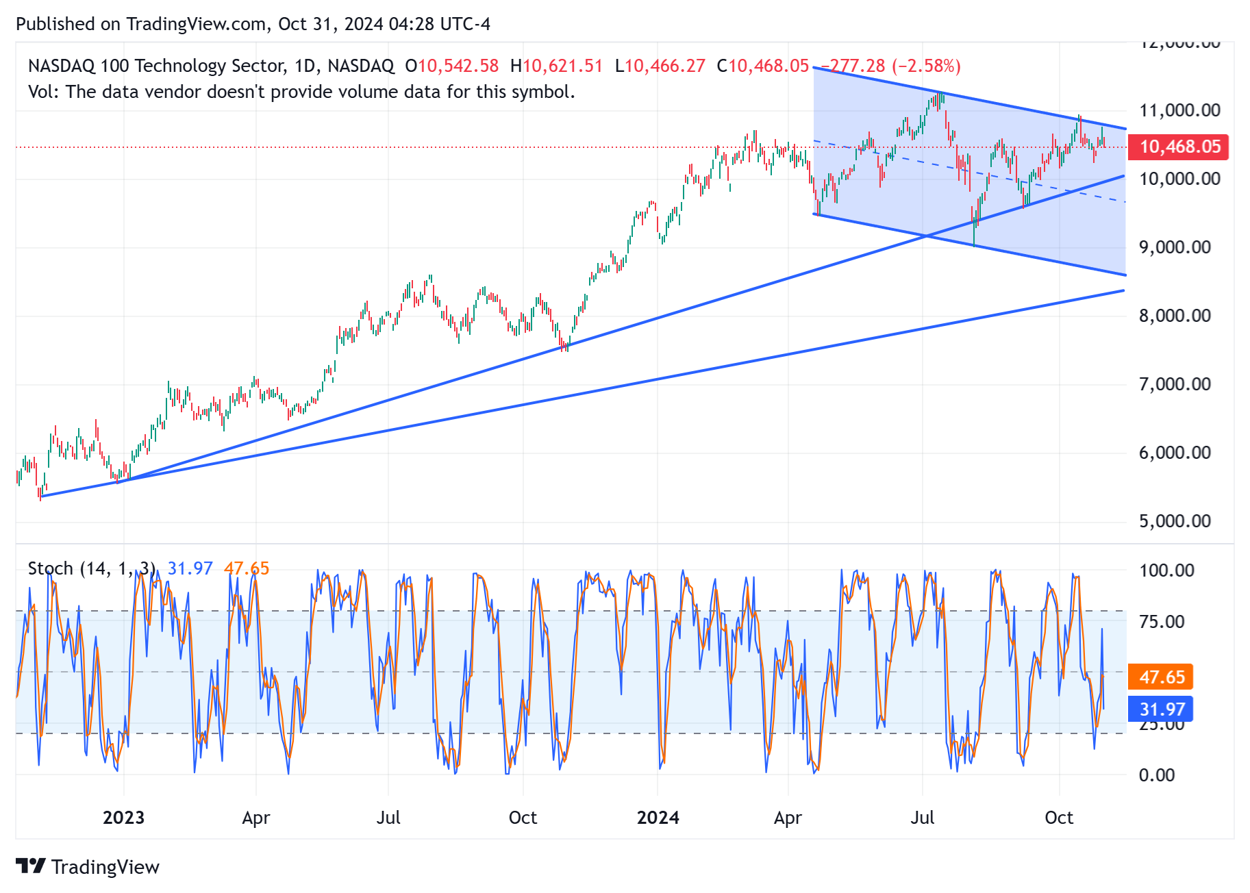
Task: Click the TradingView wordmark text at bottom
Action: (x=105, y=867)
